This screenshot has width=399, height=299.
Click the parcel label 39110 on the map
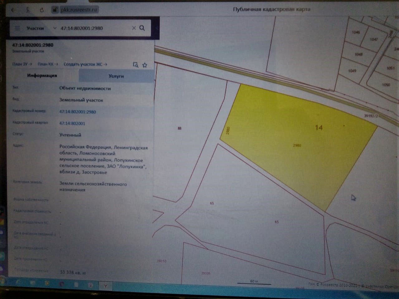pos(161,261)
